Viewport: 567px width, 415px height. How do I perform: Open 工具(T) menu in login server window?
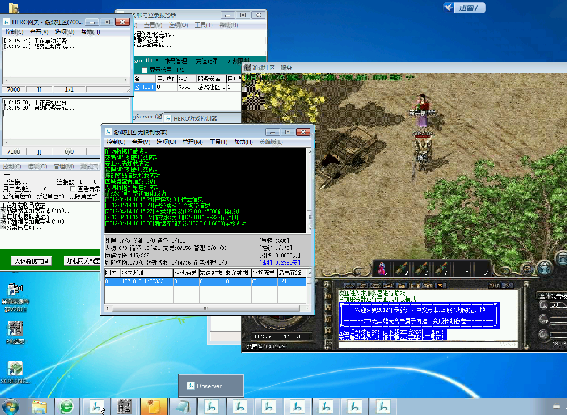204,25
